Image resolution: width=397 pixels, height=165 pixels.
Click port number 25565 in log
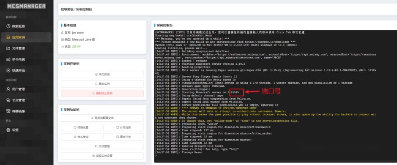235,92
